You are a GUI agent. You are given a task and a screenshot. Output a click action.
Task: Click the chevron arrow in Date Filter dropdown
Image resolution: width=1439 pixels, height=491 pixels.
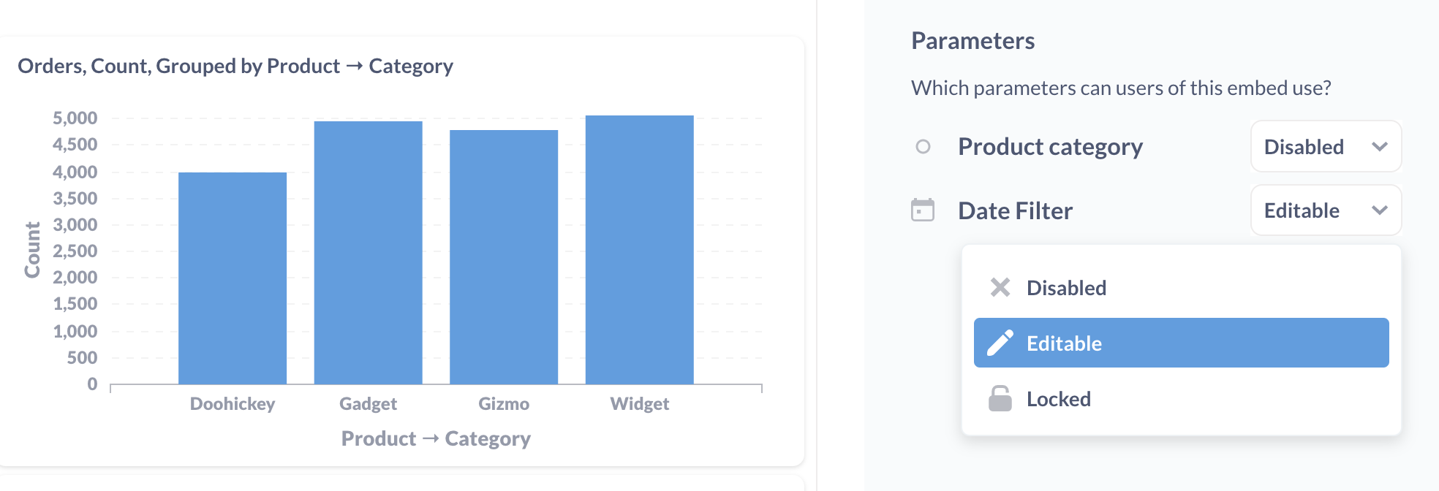[1380, 210]
